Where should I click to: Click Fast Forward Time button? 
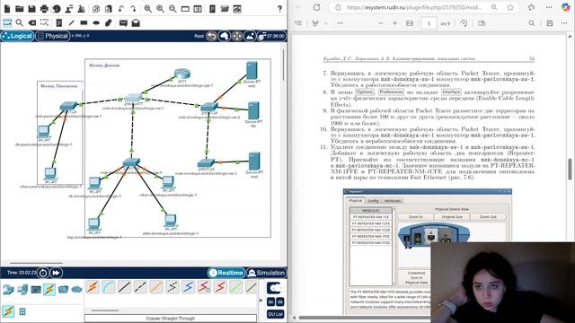click(x=56, y=273)
